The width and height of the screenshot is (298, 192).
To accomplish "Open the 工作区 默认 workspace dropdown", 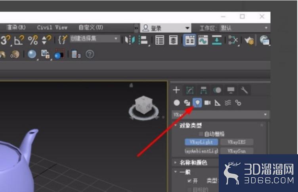I will pos(245,28).
